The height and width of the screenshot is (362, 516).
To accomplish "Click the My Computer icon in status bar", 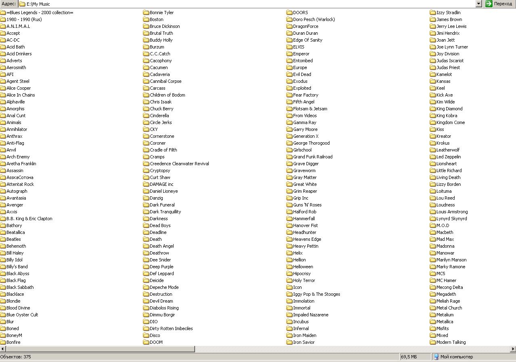I will tap(436, 357).
